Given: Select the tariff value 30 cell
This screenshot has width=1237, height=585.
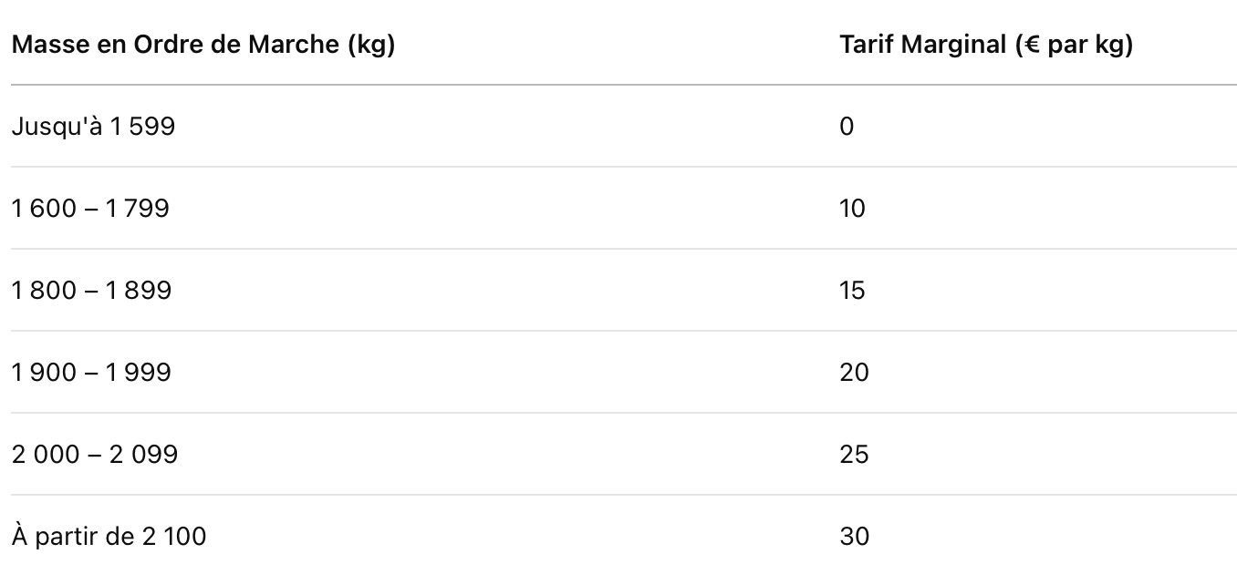Looking at the screenshot, I should tap(854, 536).
